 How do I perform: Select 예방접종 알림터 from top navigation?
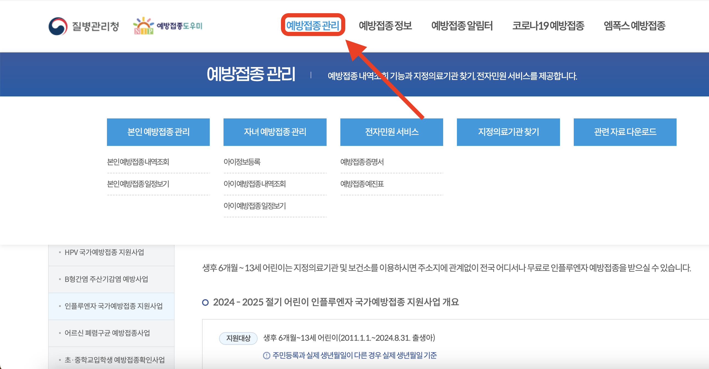pyautogui.click(x=462, y=26)
